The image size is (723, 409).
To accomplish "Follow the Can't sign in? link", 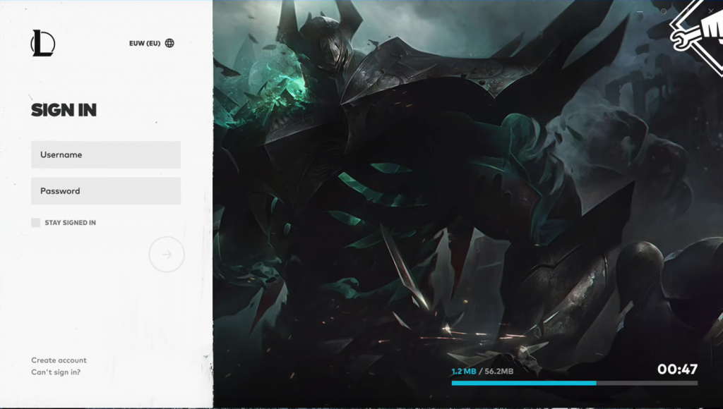I will (x=56, y=372).
